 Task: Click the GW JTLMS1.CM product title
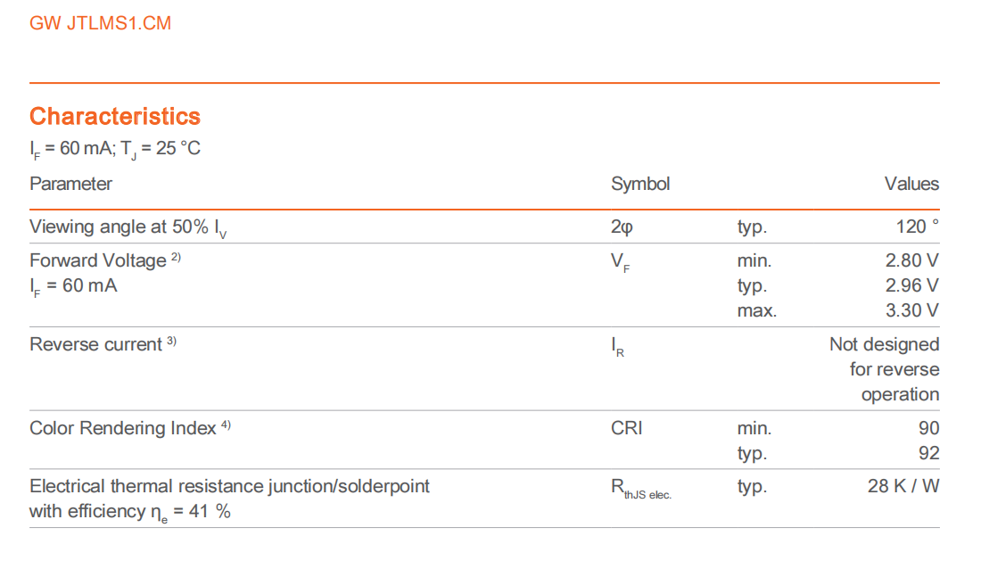[100, 23]
